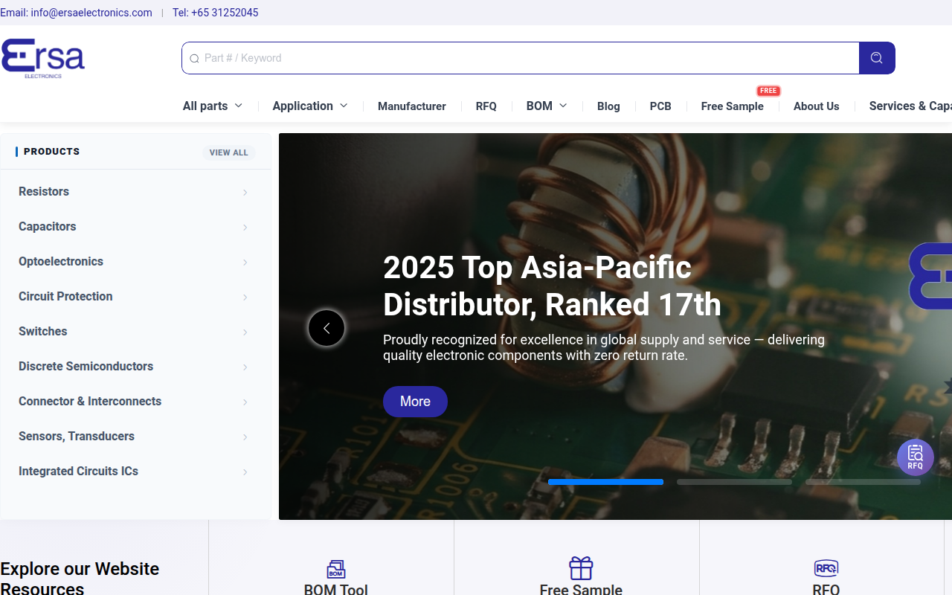
Task: Click the red FREE badge
Action: [x=768, y=91]
